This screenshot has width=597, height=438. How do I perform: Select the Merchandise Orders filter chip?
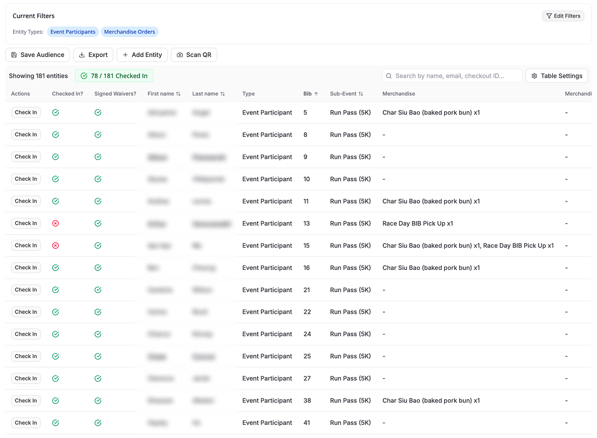tap(130, 32)
